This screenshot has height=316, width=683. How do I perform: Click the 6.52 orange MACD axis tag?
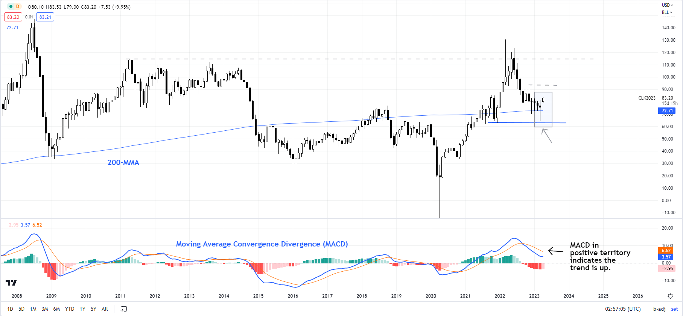point(666,251)
